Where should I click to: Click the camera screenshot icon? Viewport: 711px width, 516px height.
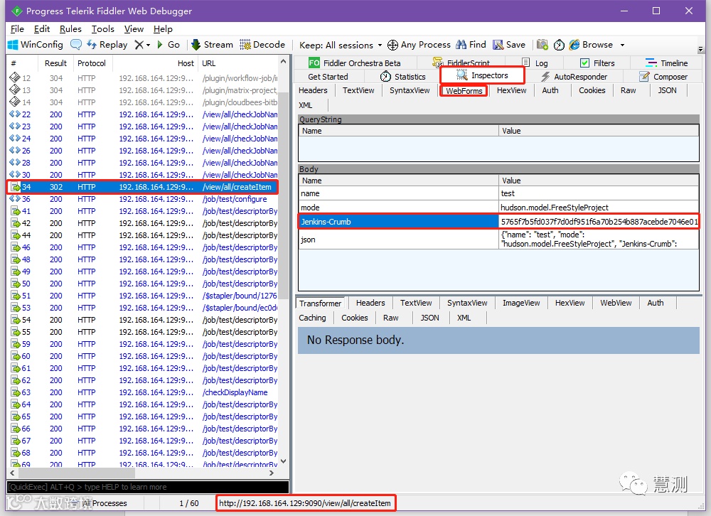tap(542, 45)
